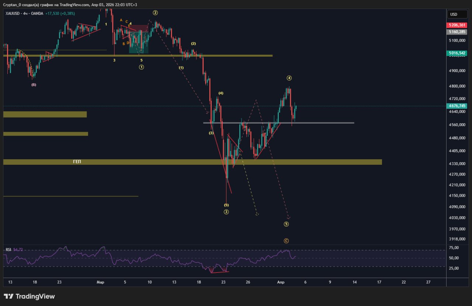Click the TradingView logo at bottom left
This screenshot has height=306, width=472.
29,296
